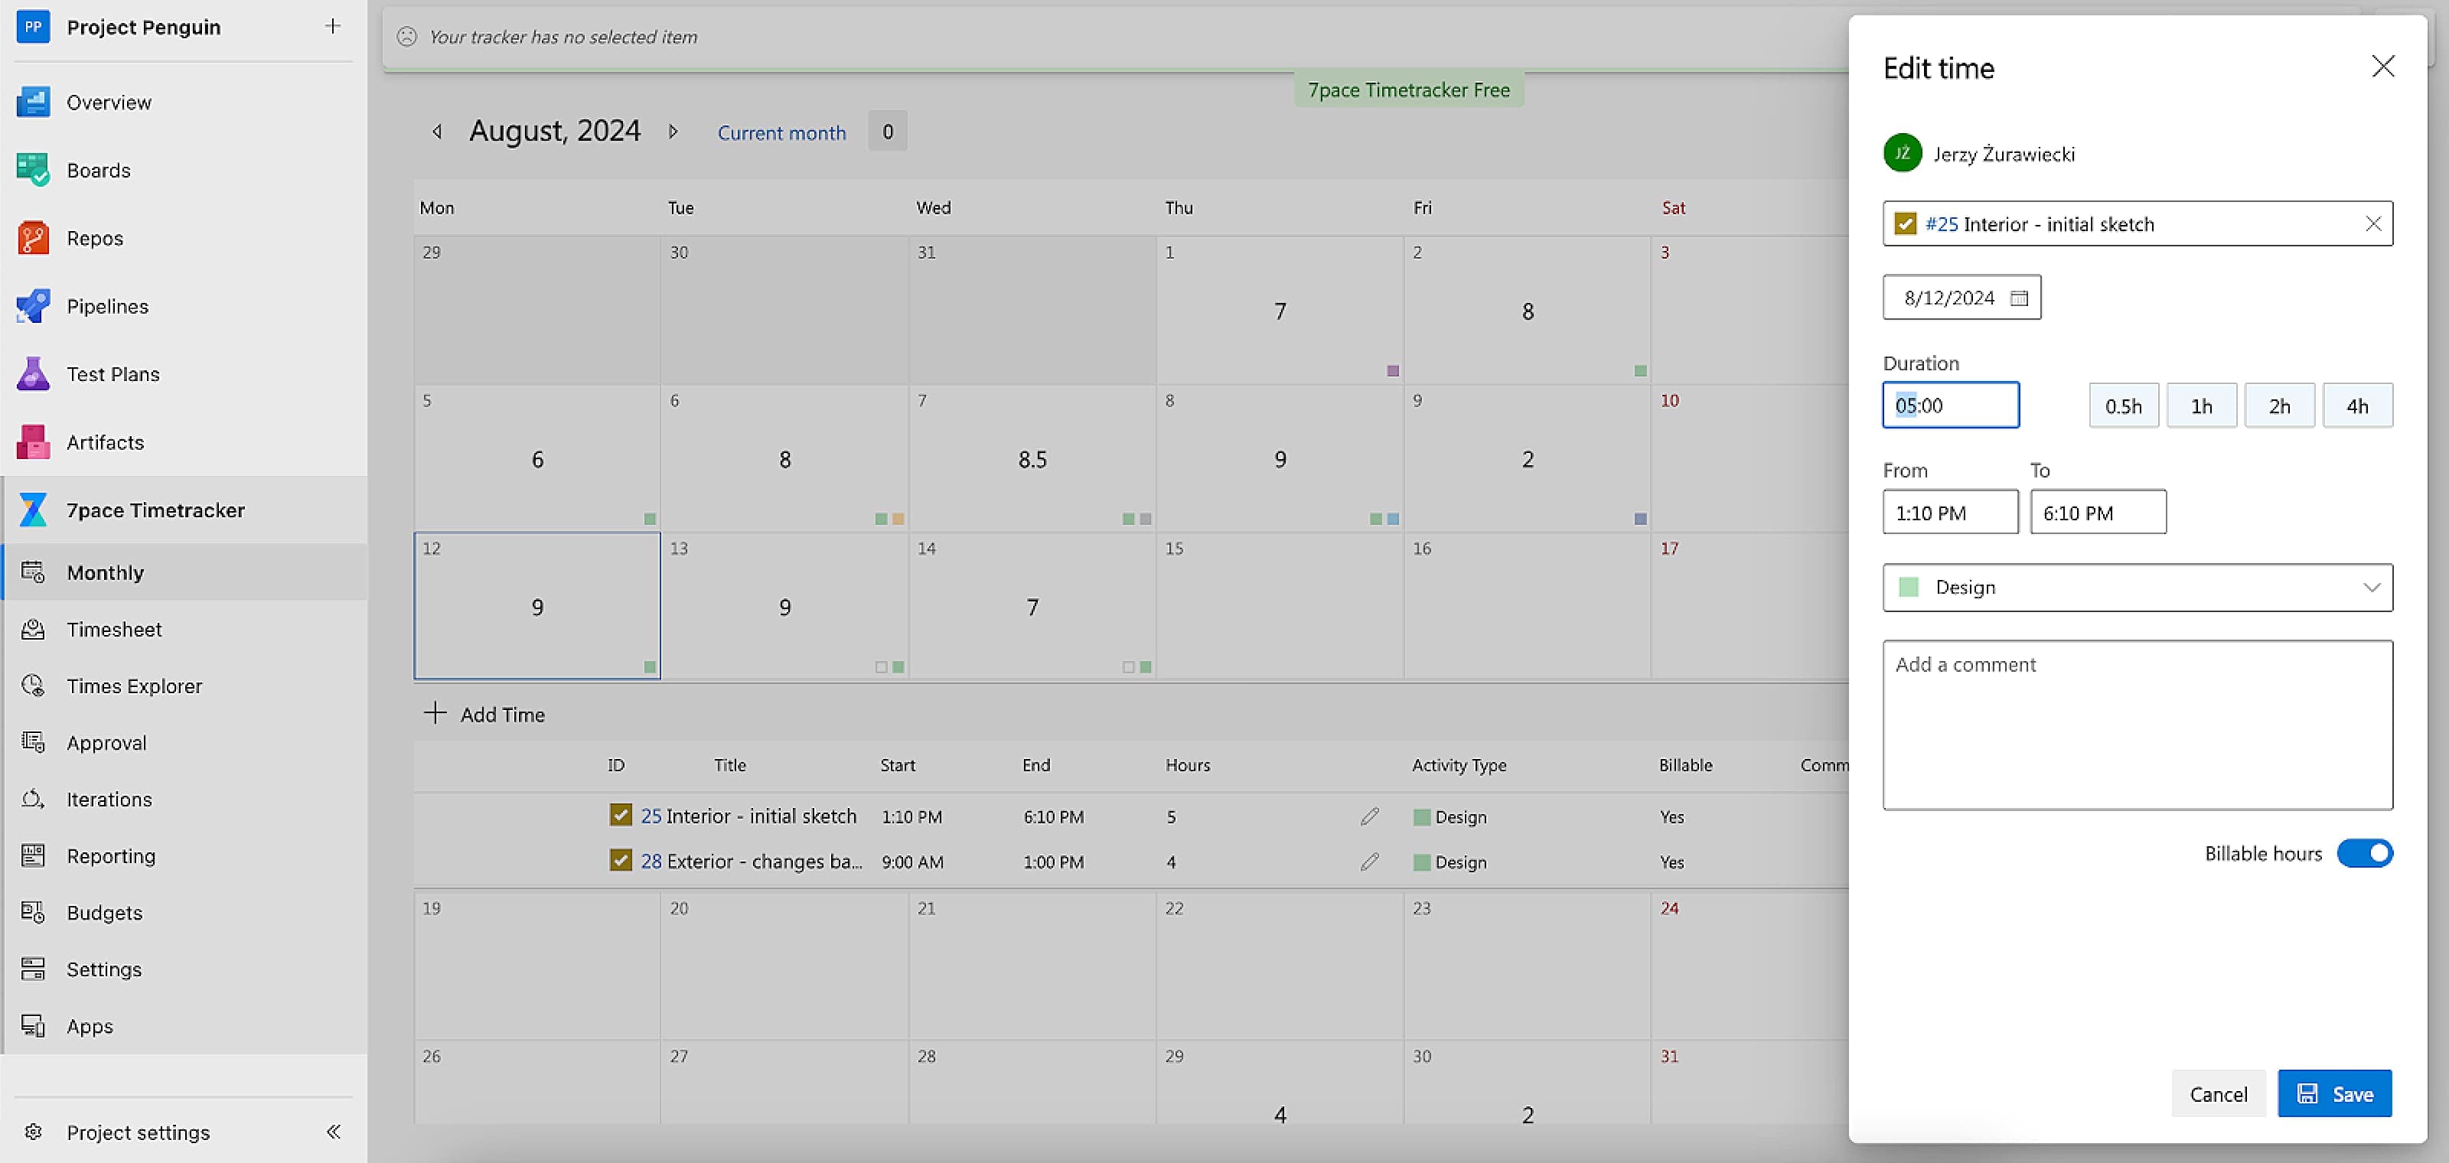Open the Pipelines rocket icon
This screenshot has width=2449, height=1163.
click(x=33, y=306)
